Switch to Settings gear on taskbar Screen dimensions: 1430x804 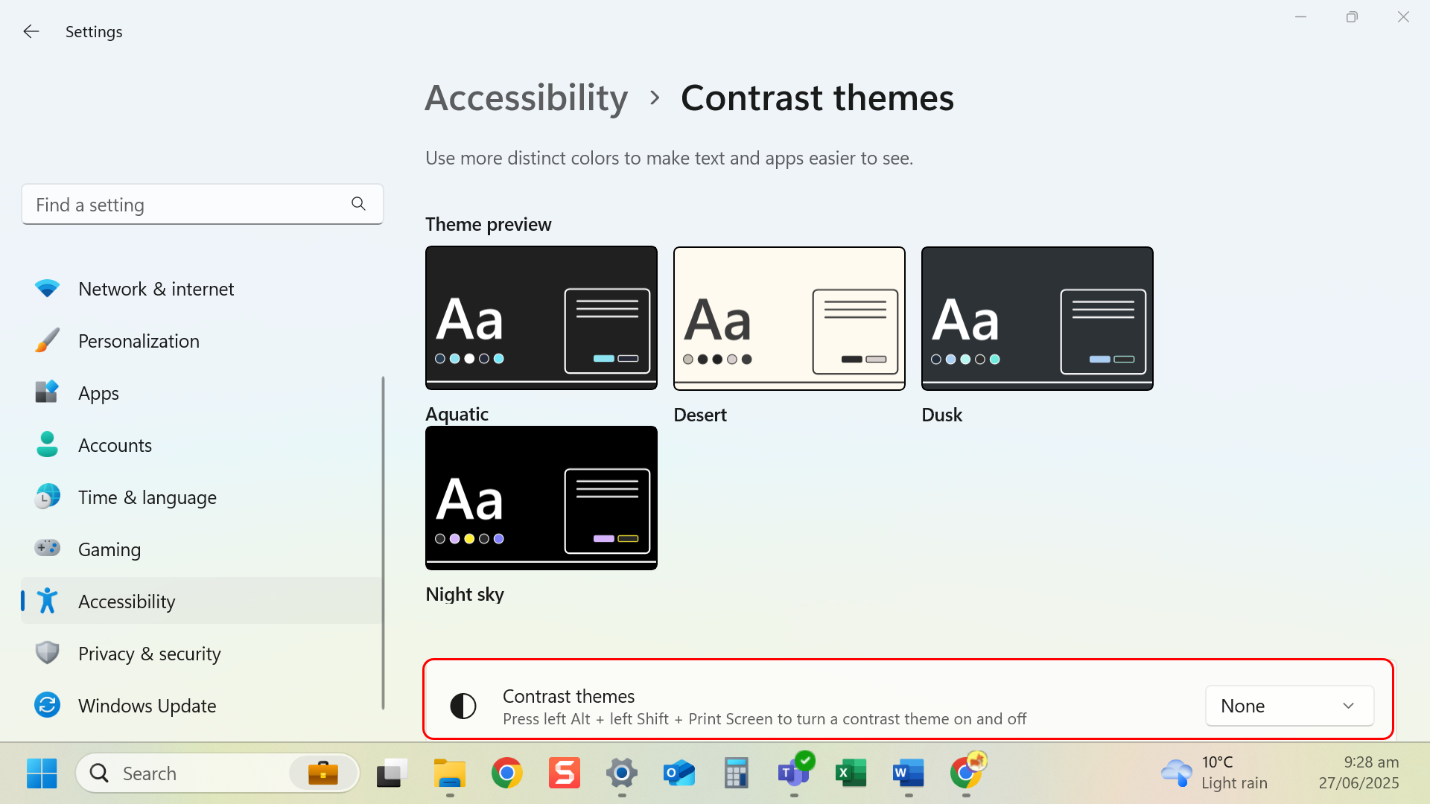[622, 773]
